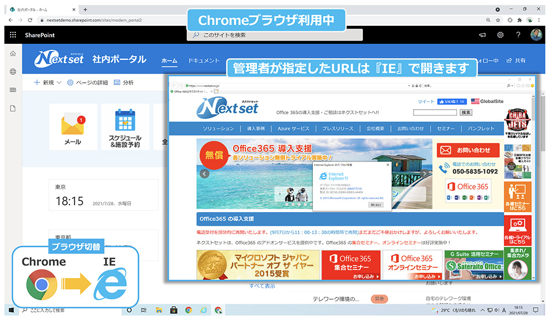Select the ホーム navigation tab
The image size is (550, 316).
(169, 60)
